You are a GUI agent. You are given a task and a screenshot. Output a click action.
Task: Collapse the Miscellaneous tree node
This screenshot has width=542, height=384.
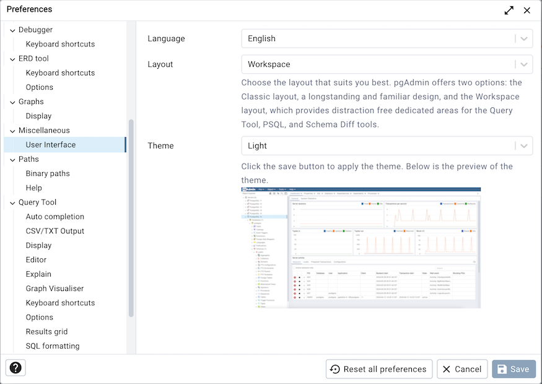[x=12, y=131]
